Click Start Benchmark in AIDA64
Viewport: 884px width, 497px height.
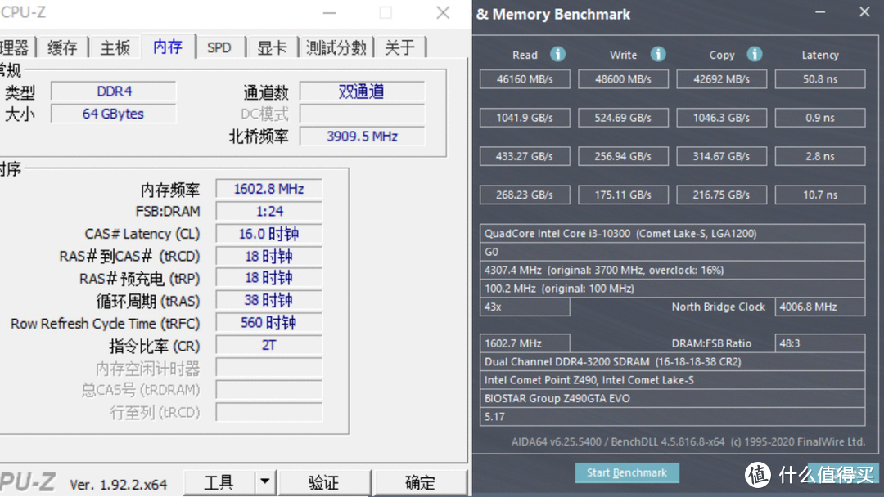click(626, 472)
